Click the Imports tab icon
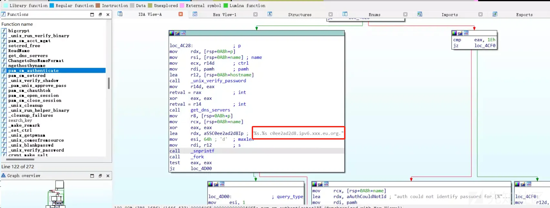 pyautogui.click(x=420, y=14)
